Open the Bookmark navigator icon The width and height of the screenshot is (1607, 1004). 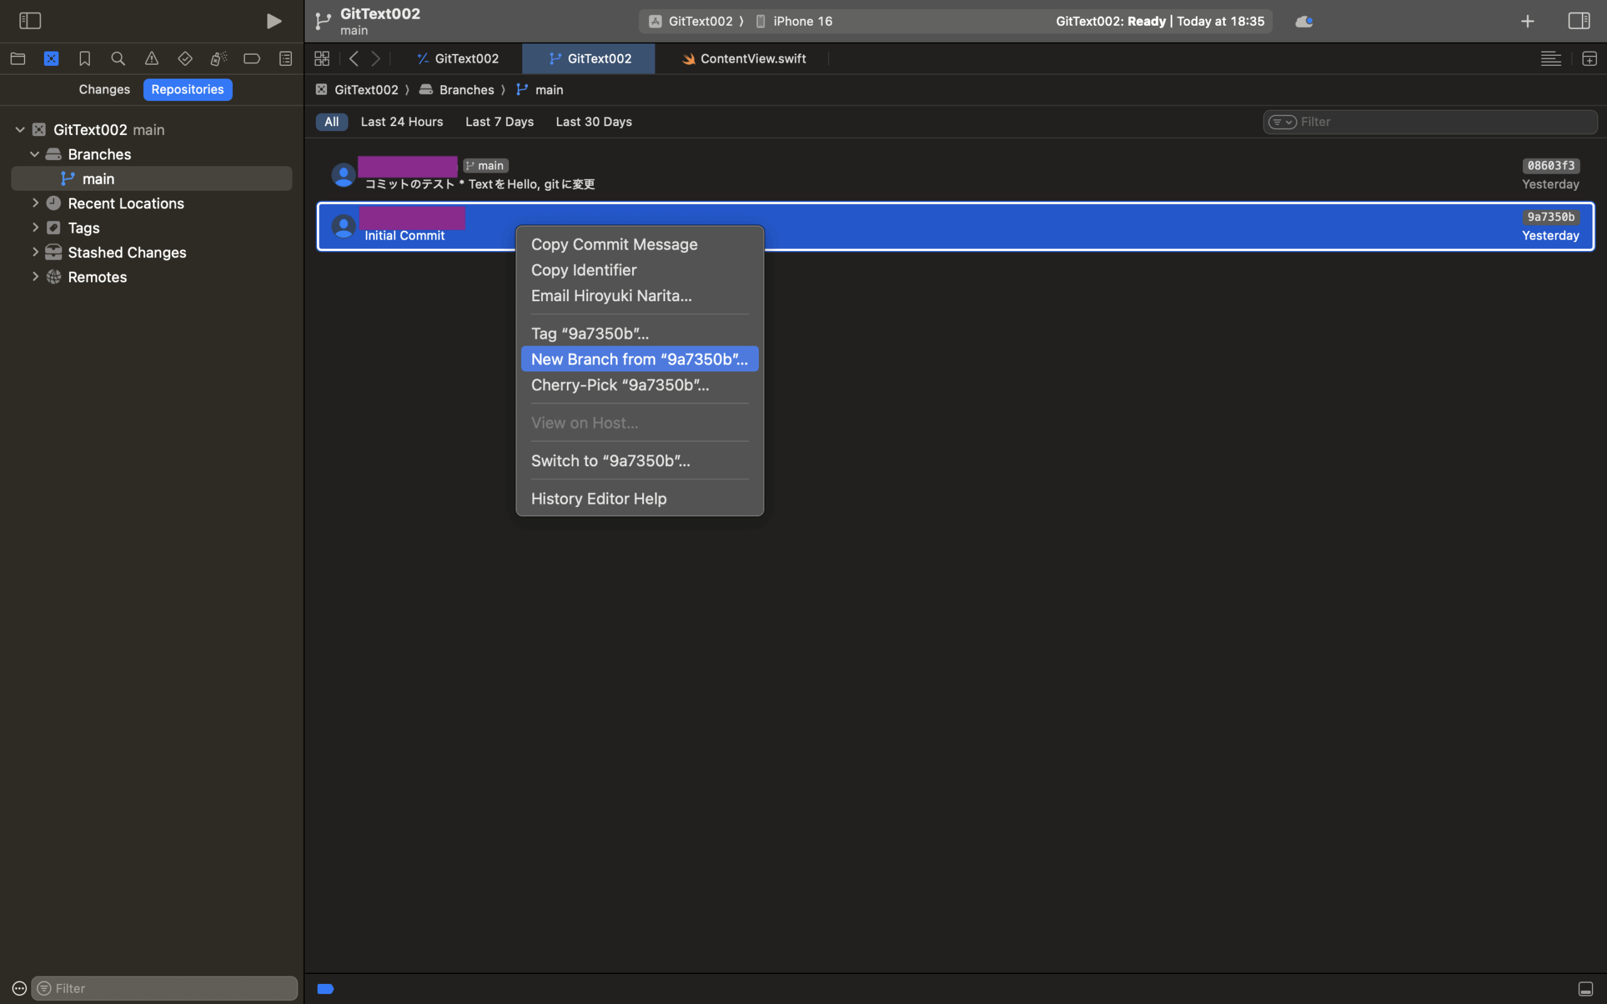tap(84, 58)
